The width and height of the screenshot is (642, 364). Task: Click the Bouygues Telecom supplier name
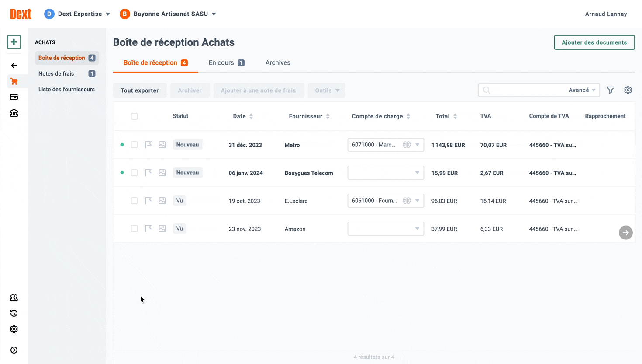tap(309, 173)
